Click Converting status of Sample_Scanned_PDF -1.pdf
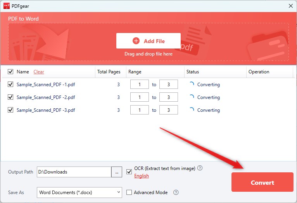This screenshot has height=203, width=297. [x=208, y=85]
